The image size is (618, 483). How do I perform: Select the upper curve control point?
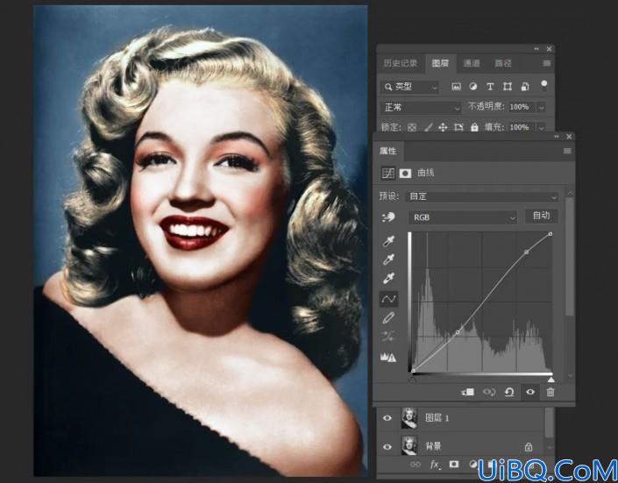527,252
